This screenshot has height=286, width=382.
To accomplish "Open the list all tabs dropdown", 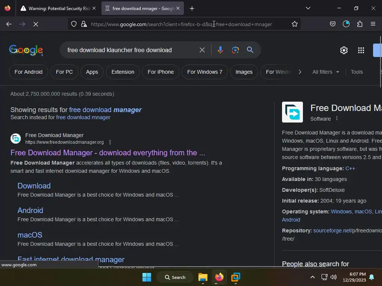I will [x=308, y=8].
